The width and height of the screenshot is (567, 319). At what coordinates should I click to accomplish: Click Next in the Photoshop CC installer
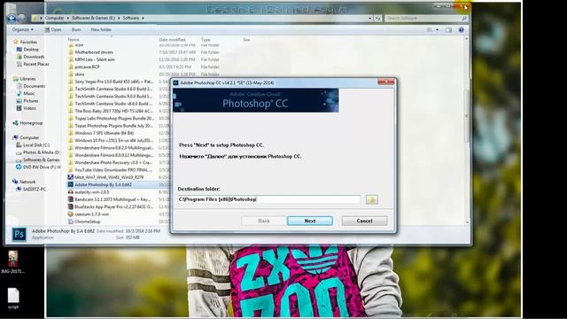pos(310,221)
